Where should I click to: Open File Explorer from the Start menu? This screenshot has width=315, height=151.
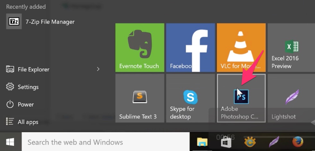tap(28, 69)
